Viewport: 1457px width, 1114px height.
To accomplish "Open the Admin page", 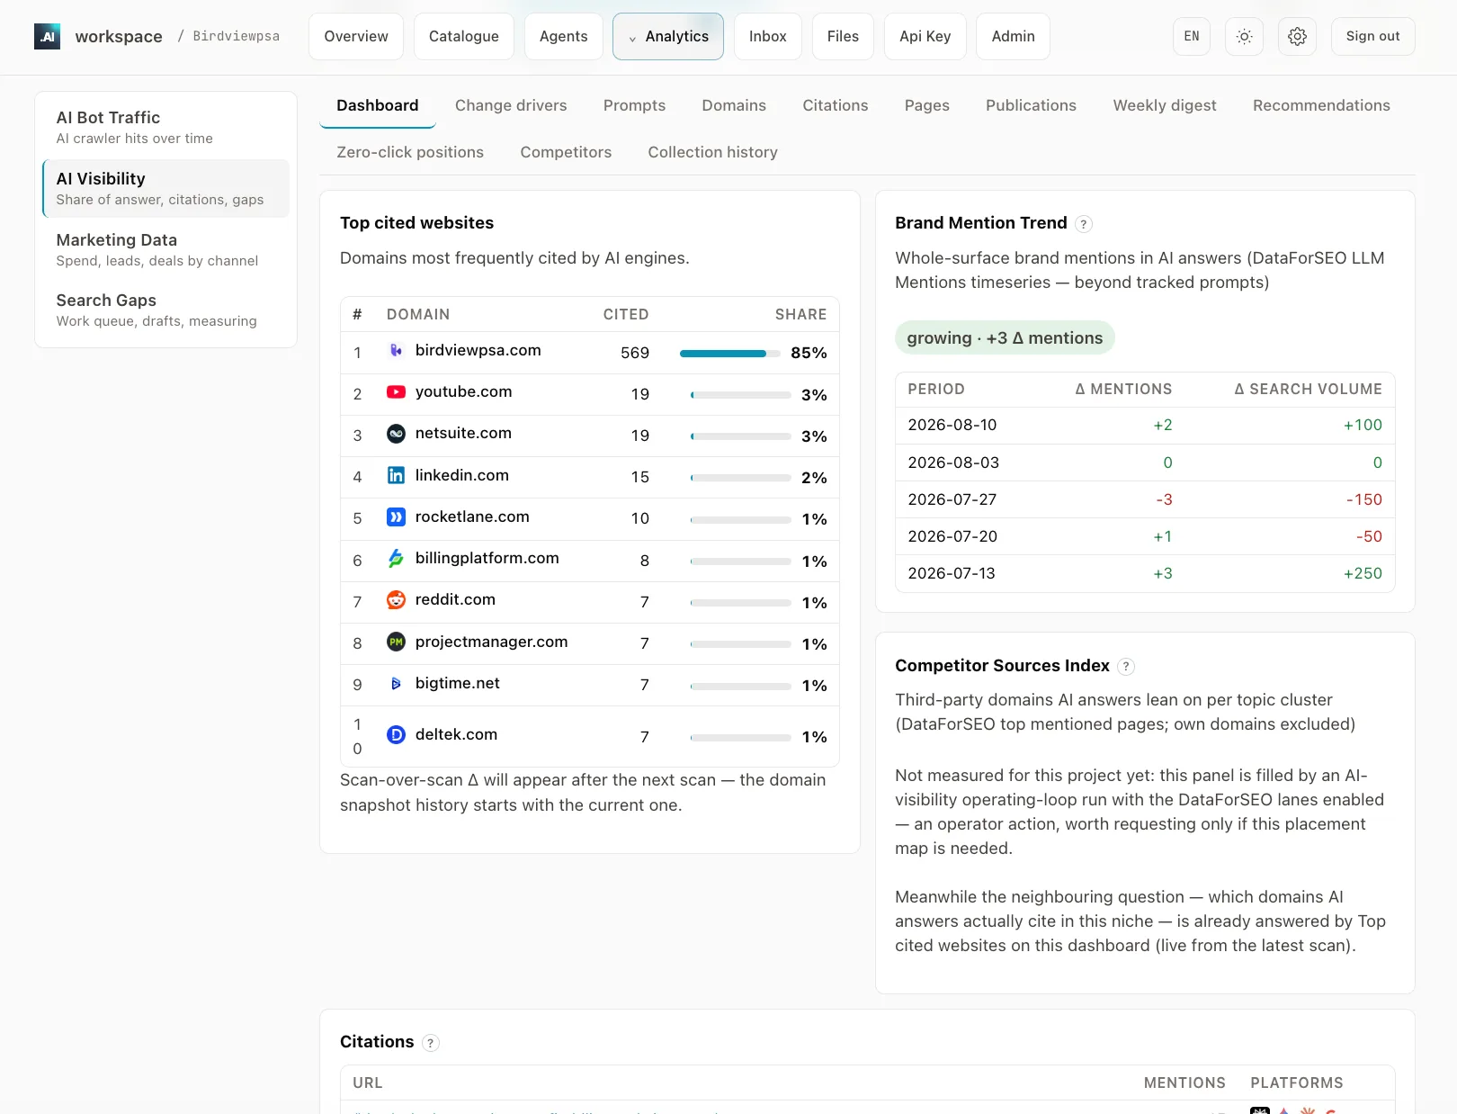I will click(1014, 36).
